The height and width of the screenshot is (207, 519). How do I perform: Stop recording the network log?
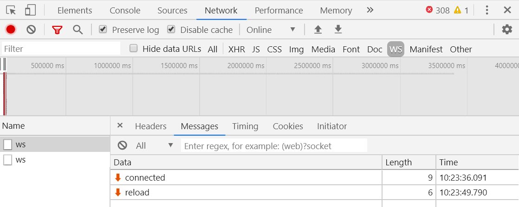tap(11, 30)
